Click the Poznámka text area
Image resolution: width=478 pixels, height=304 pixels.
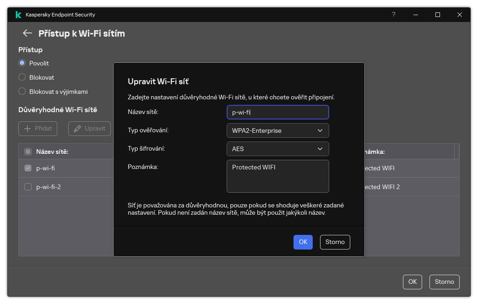point(277,176)
